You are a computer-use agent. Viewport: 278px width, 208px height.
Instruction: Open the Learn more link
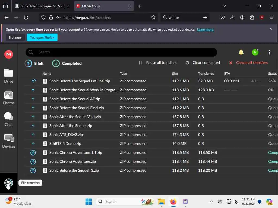(205, 30)
